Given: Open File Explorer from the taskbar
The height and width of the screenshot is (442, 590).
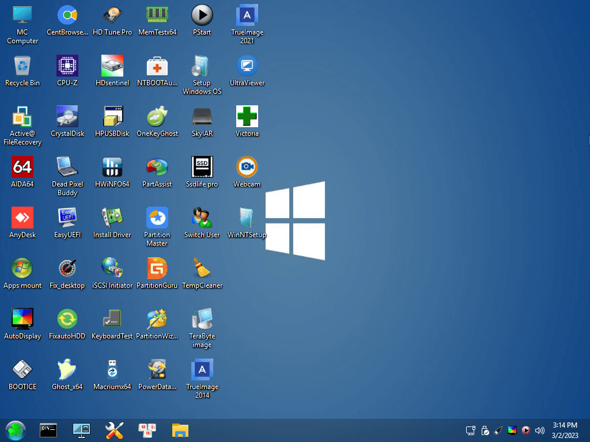Looking at the screenshot, I should [180, 430].
